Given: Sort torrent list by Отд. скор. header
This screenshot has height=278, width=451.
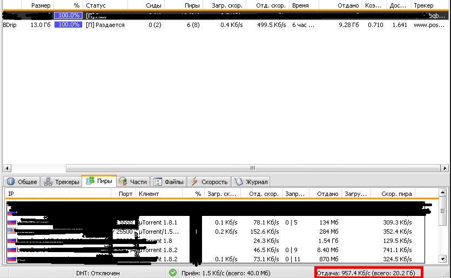Looking at the screenshot, I should tap(268, 5).
